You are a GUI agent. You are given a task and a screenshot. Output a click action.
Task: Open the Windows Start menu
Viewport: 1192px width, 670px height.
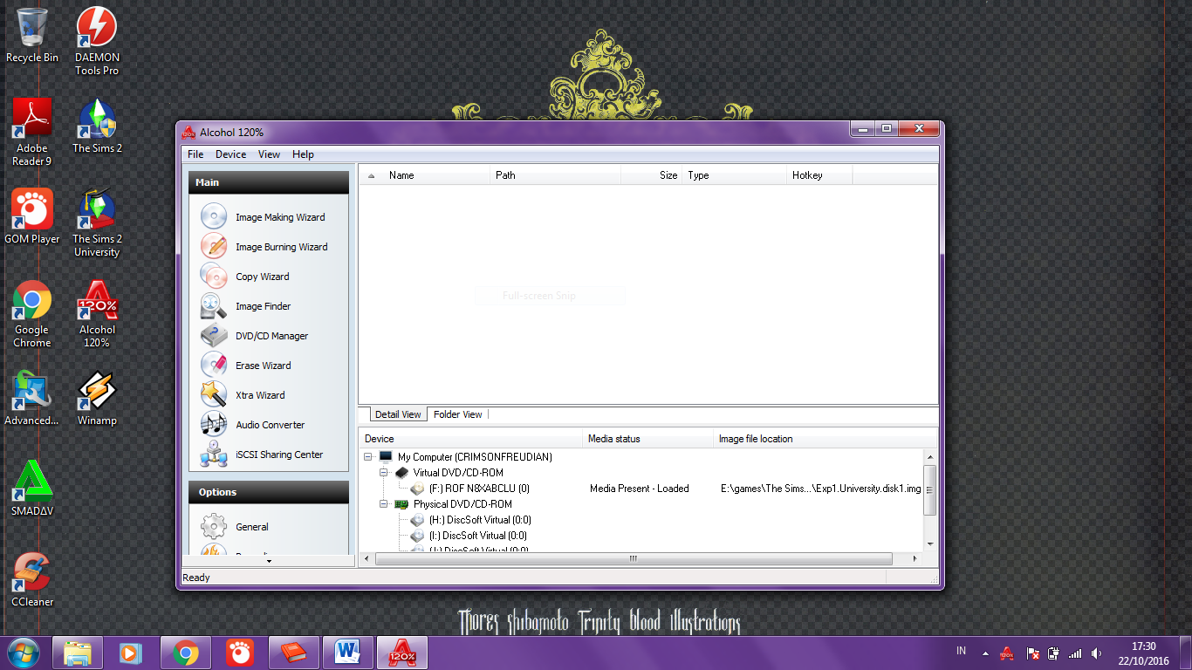(24, 653)
